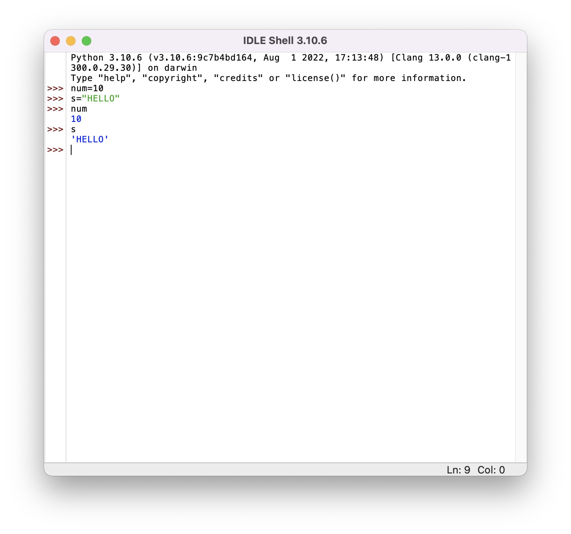This screenshot has width=571, height=534.
Task: Click the Col: 0 status indicator
Action: click(x=491, y=470)
